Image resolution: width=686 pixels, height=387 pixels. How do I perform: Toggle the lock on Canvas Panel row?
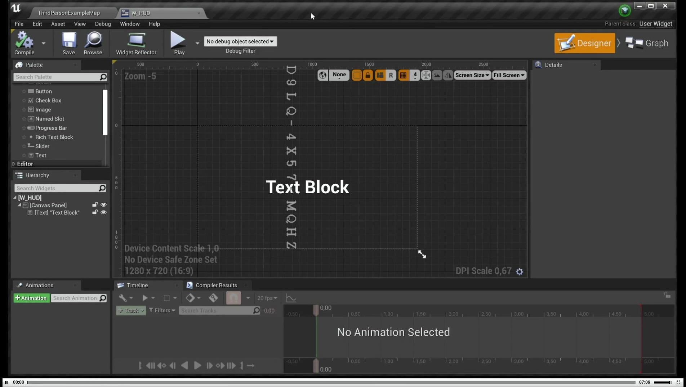(x=95, y=205)
